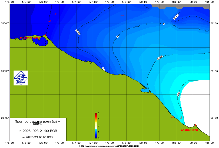Viewport: 219px width, 148px height.
Task: Click the issue date "от 20251021 00:00 ВСВ"
Action: [37, 137]
